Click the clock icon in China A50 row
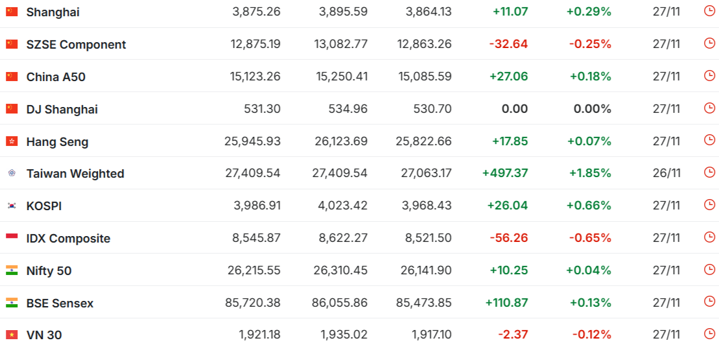The image size is (719, 345). point(709,76)
